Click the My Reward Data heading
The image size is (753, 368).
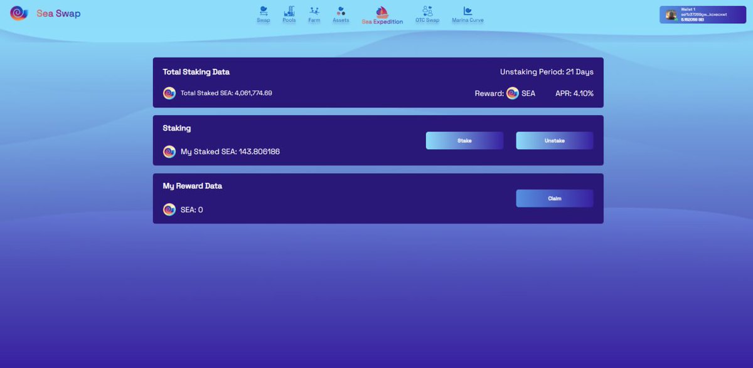193,186
